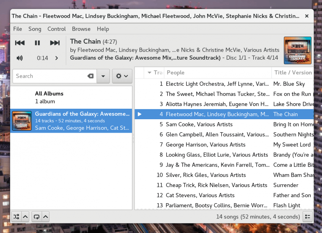The width and height of the screenshot is (322, 233).
Task: Open the gear preferences menu
Action: (122, 76)
